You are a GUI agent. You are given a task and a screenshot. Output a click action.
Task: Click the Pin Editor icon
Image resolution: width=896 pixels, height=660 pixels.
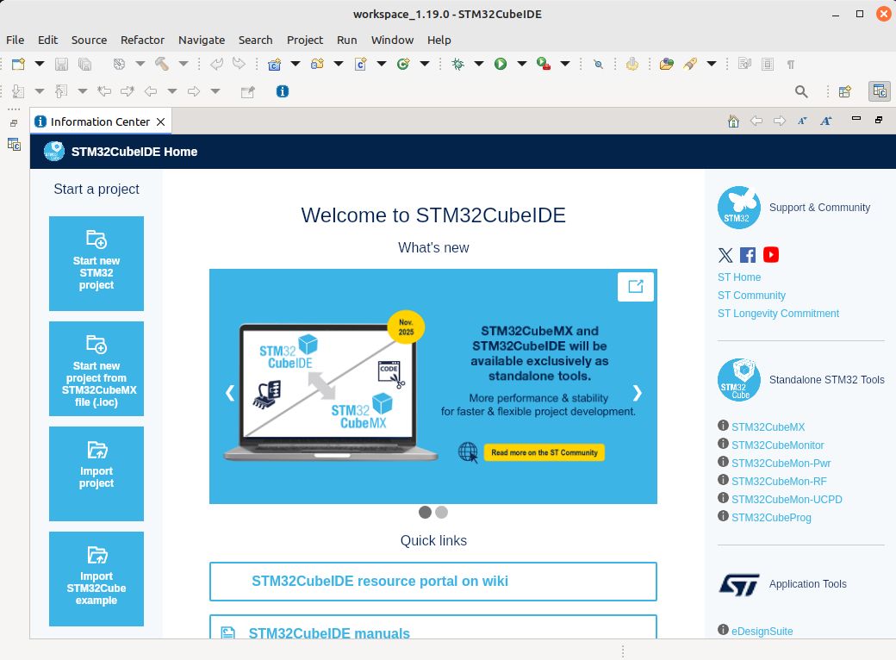pyautogui.click(x=247, y=91)
